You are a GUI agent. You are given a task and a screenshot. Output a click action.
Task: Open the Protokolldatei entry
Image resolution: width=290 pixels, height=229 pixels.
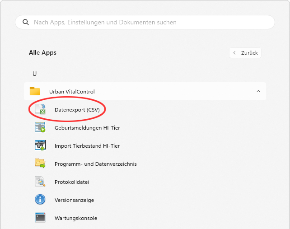(x=72, y=182)
